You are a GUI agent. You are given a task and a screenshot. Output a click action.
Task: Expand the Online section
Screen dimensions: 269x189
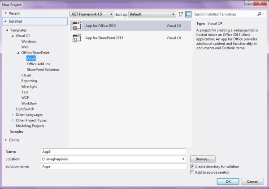pos(6,140)
